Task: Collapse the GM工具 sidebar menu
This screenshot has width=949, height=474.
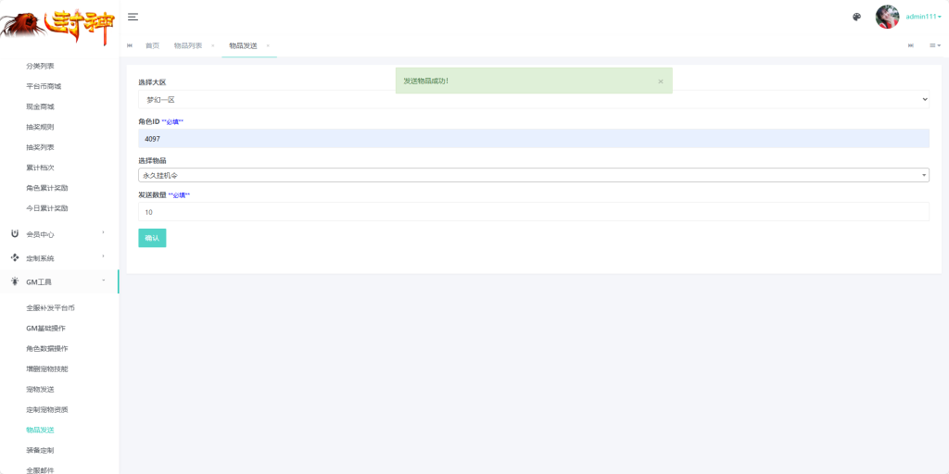Action: tap(58, 281)
